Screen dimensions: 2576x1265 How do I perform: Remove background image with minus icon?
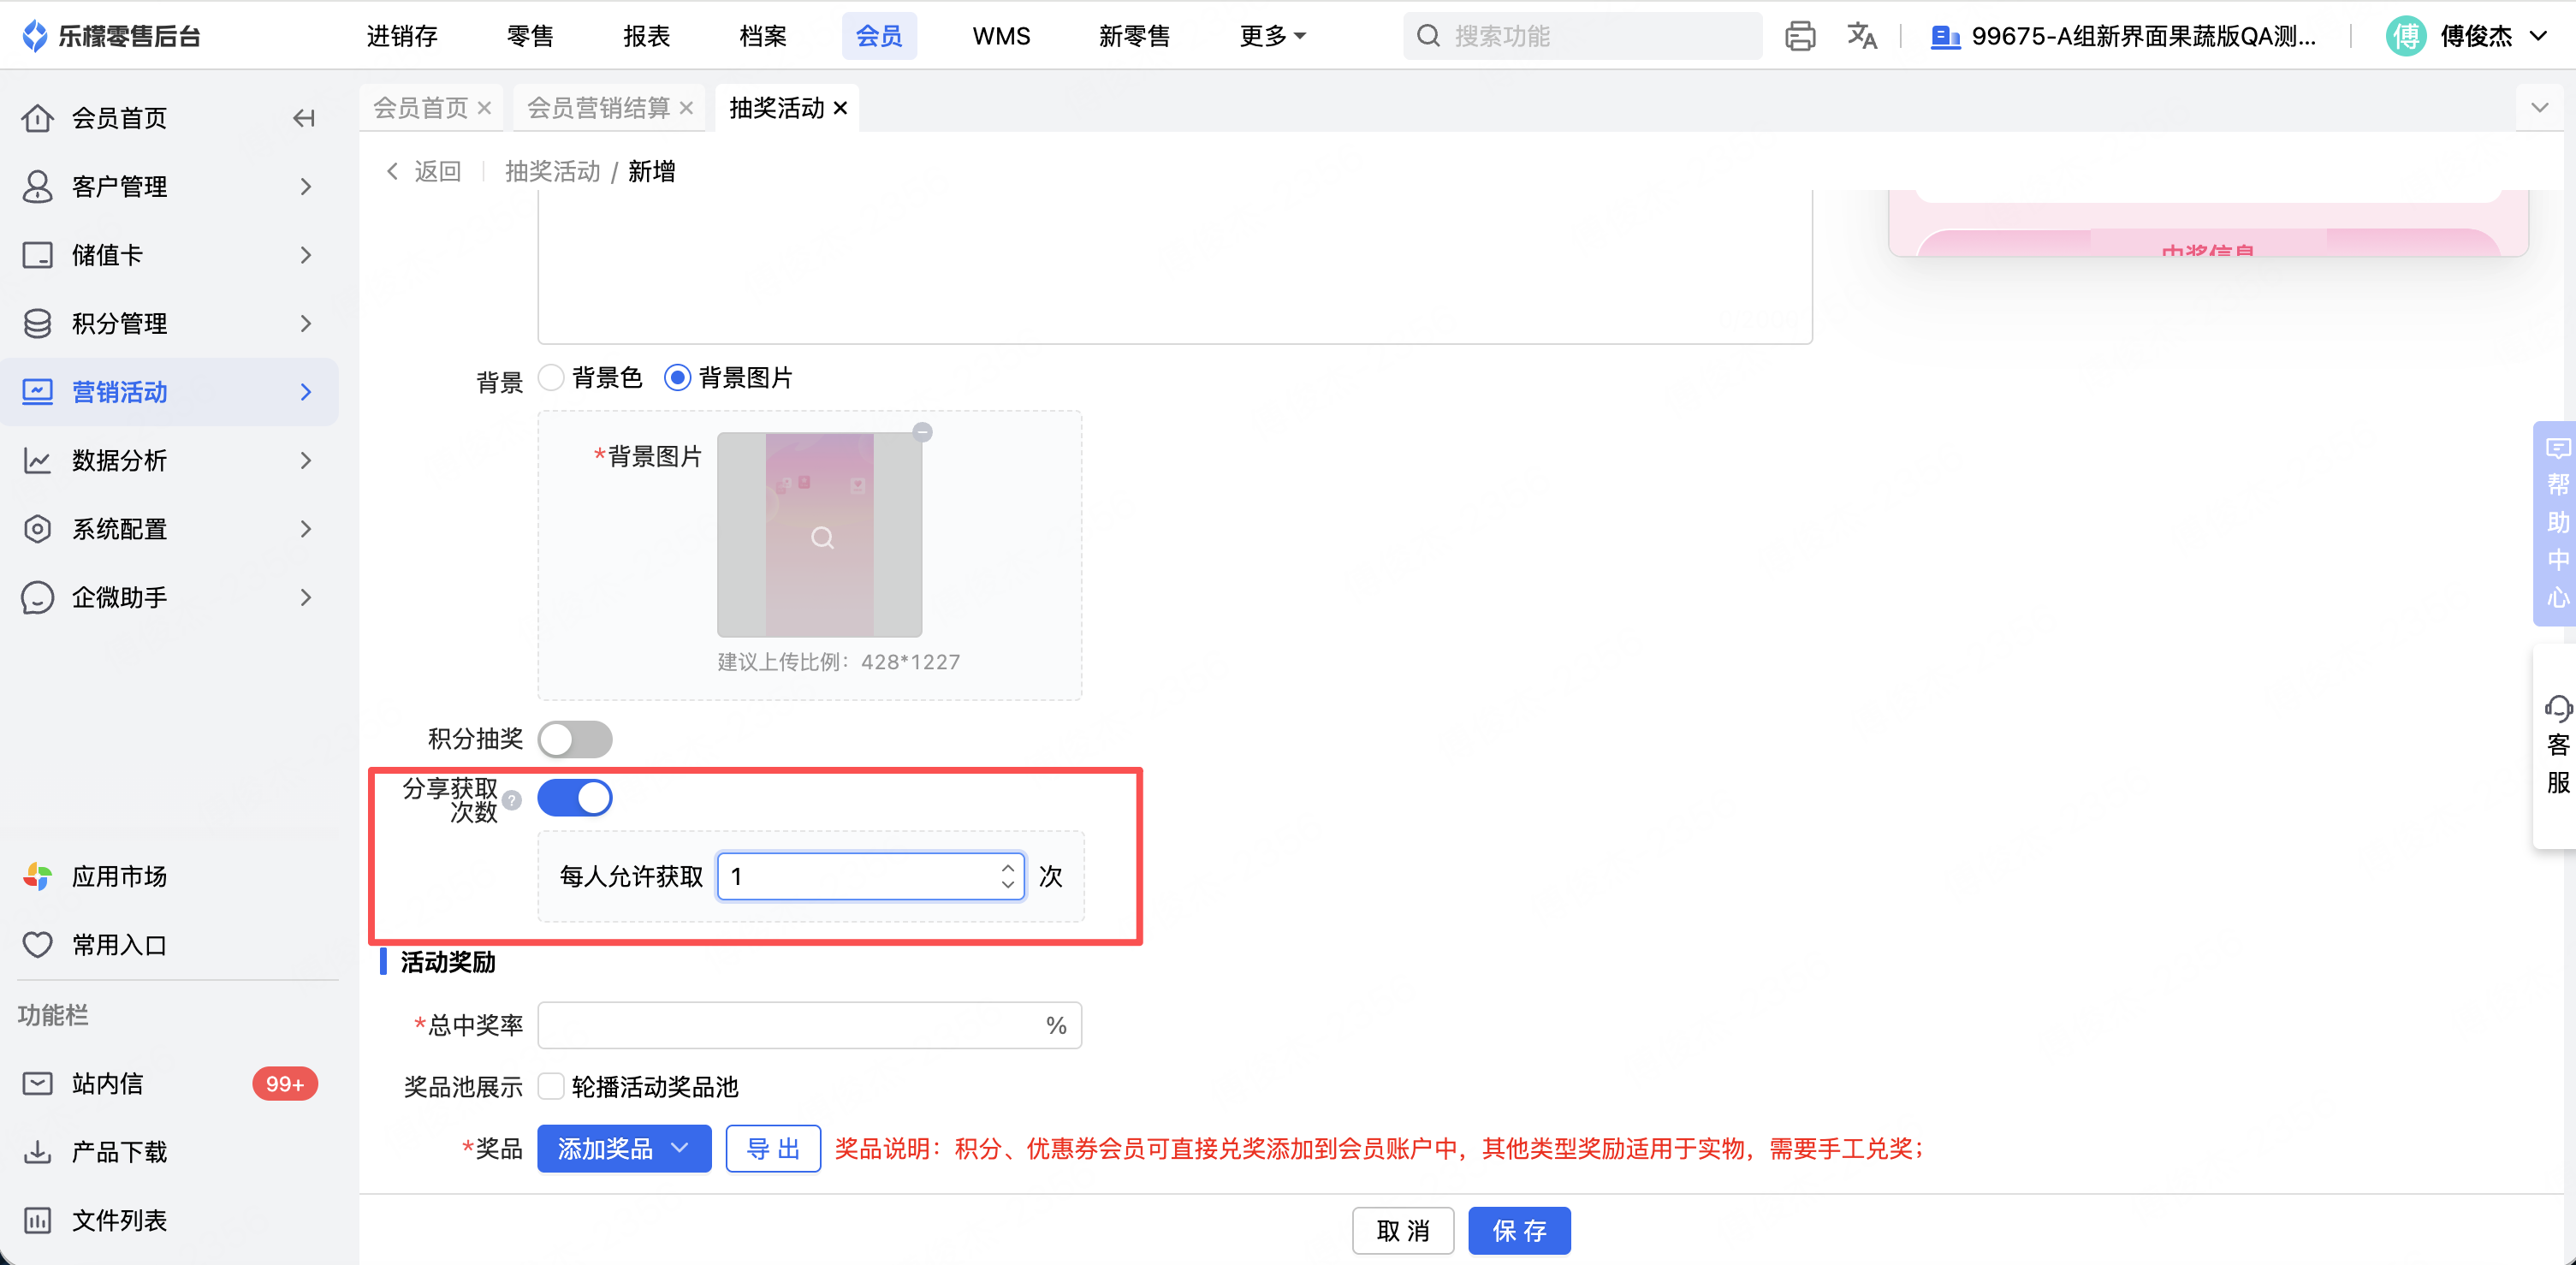(922, 432)
